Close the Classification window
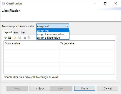Screen dimensions: 121x94 tap(116, 3)
